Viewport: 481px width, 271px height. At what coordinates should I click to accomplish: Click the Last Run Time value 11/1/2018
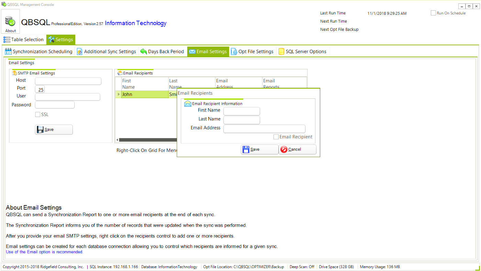pyautogui.click(x=387, y=13)
